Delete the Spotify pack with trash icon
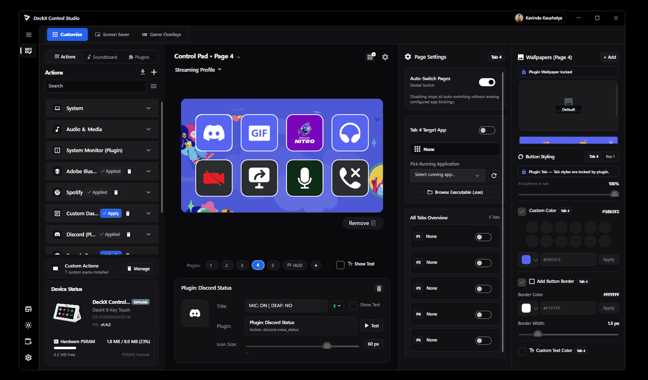Image resolution: width=648 pixels, height=380 pixels. pyautogui.click(x=116, y=193)
